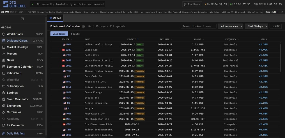Select FX Converter menu item
285x138 pixels.
click(22, 125)
